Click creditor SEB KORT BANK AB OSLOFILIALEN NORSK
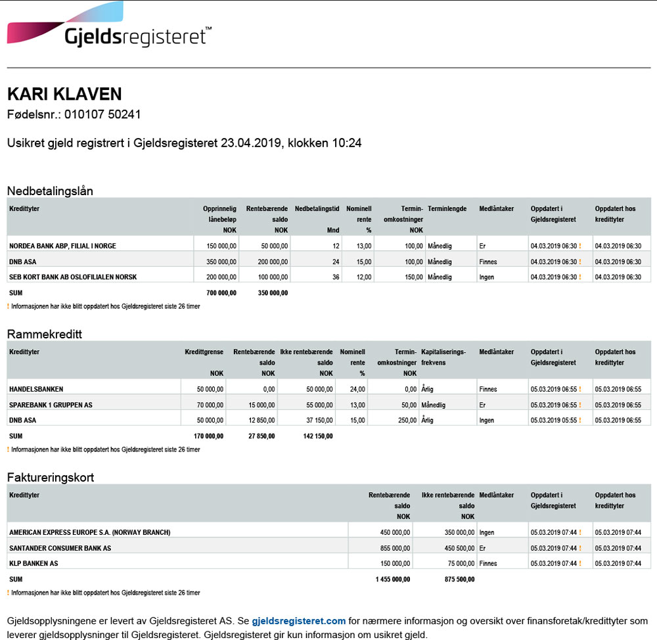The image size is (657, 640). pos(73,277)
